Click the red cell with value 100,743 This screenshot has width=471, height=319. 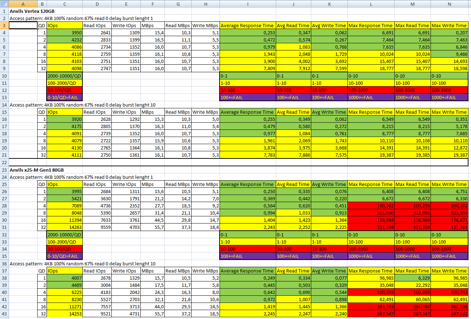pos(449,293)
